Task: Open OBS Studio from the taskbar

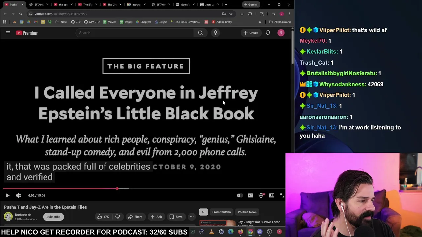Action: click(270, 232)
